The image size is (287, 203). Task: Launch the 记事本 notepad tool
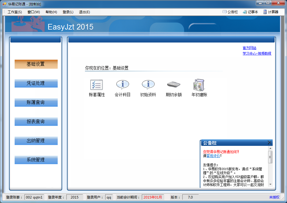(x=250, y=12)
